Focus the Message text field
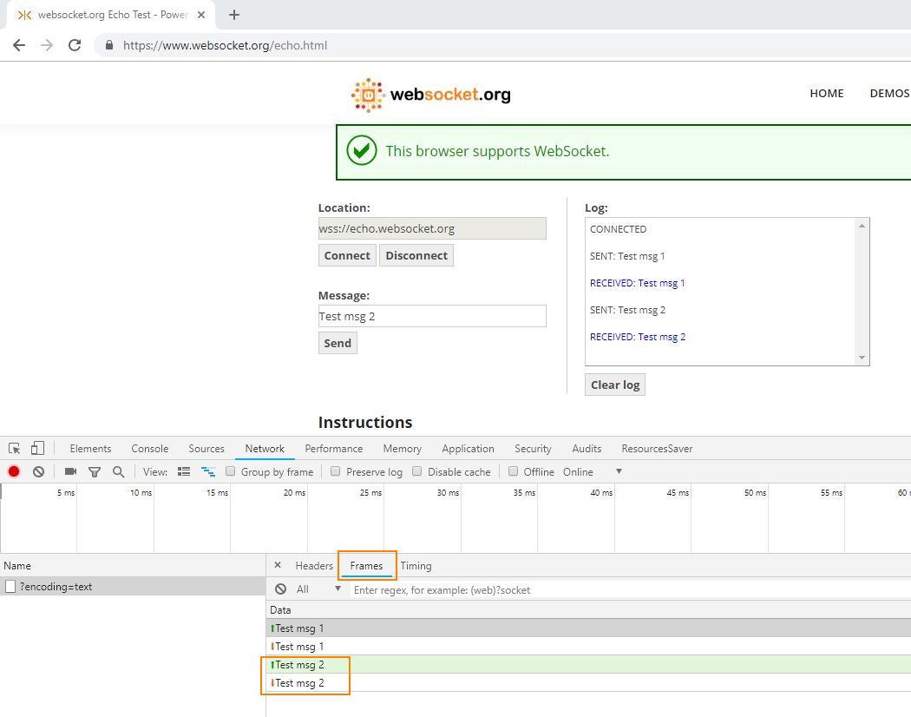Image resolution: width=911 pixels, height=717 pixels. click(432, 316)
